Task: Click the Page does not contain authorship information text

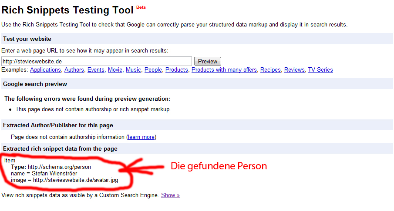Action: coord(67,137)
